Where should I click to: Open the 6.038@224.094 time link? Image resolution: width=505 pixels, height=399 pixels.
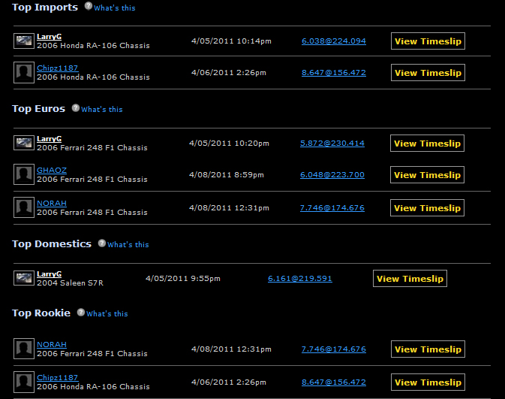click(x=333, y=41)
